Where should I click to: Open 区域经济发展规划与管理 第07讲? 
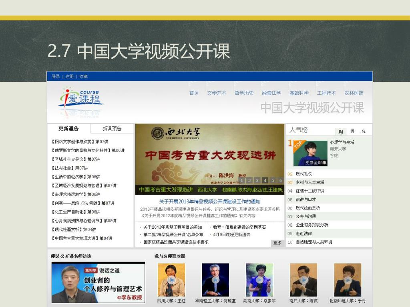coord(84,185)
